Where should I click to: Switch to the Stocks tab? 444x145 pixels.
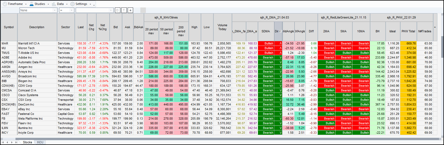[27, 142]
